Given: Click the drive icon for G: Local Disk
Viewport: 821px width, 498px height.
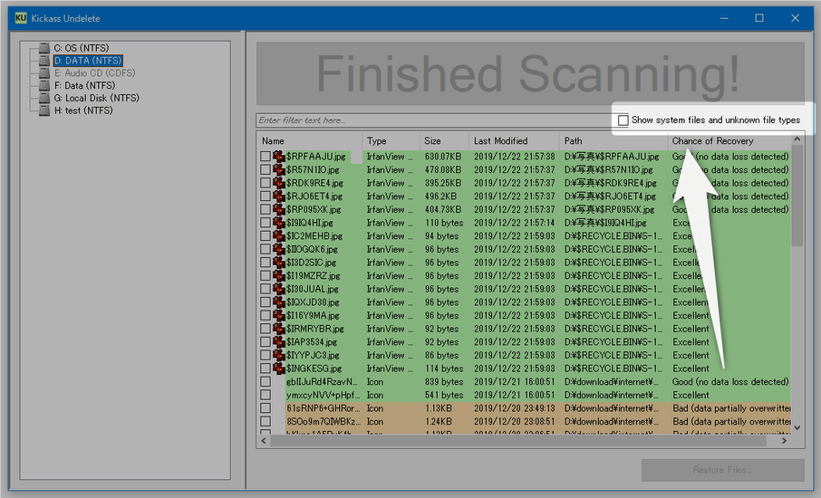Looking at the screenshot, I should (44, 99).
